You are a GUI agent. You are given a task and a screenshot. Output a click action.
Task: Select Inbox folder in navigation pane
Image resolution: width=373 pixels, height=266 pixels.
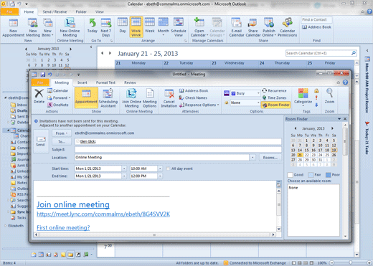click(x=22, y=105)
